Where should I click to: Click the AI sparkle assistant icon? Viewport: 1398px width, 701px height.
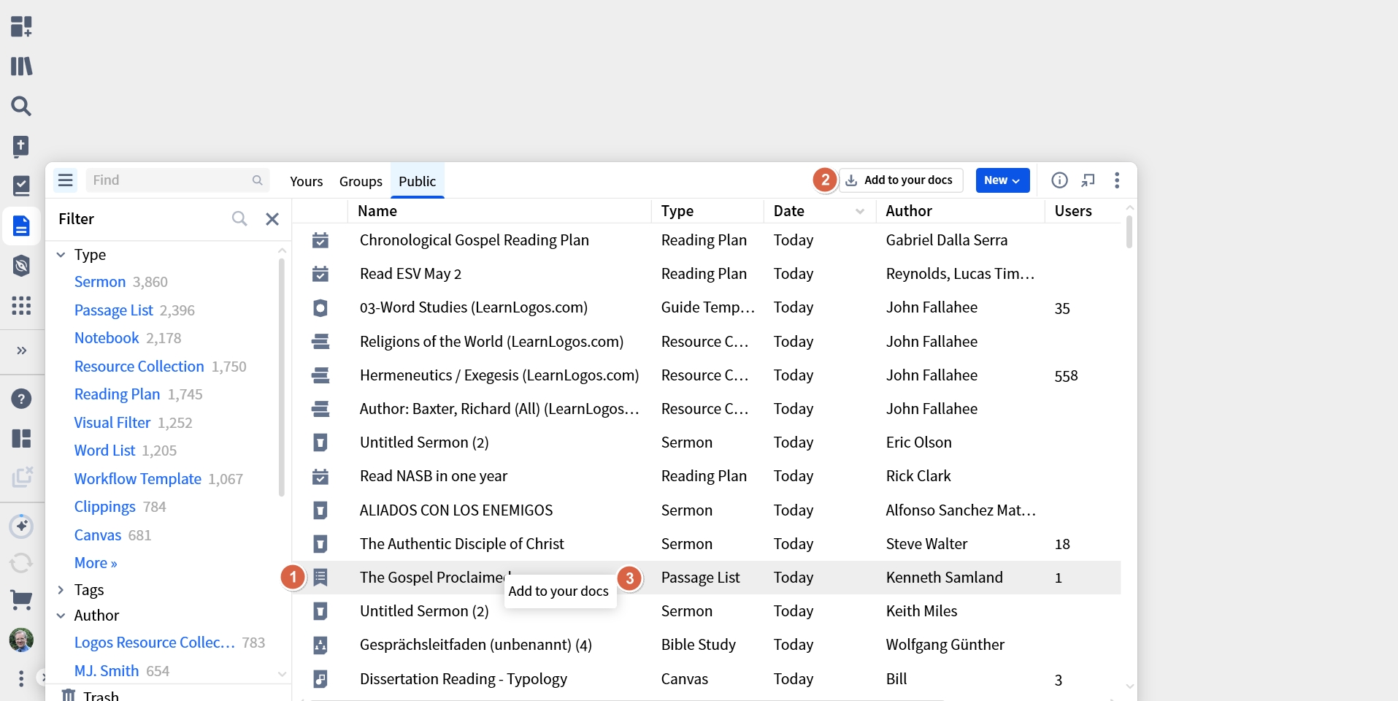pos(21,526)
